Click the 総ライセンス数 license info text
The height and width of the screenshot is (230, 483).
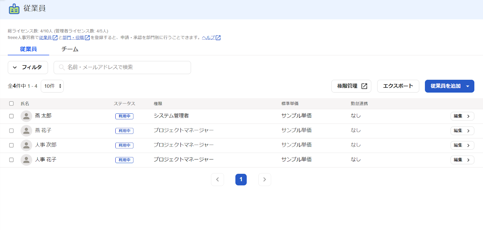[58, 31]
